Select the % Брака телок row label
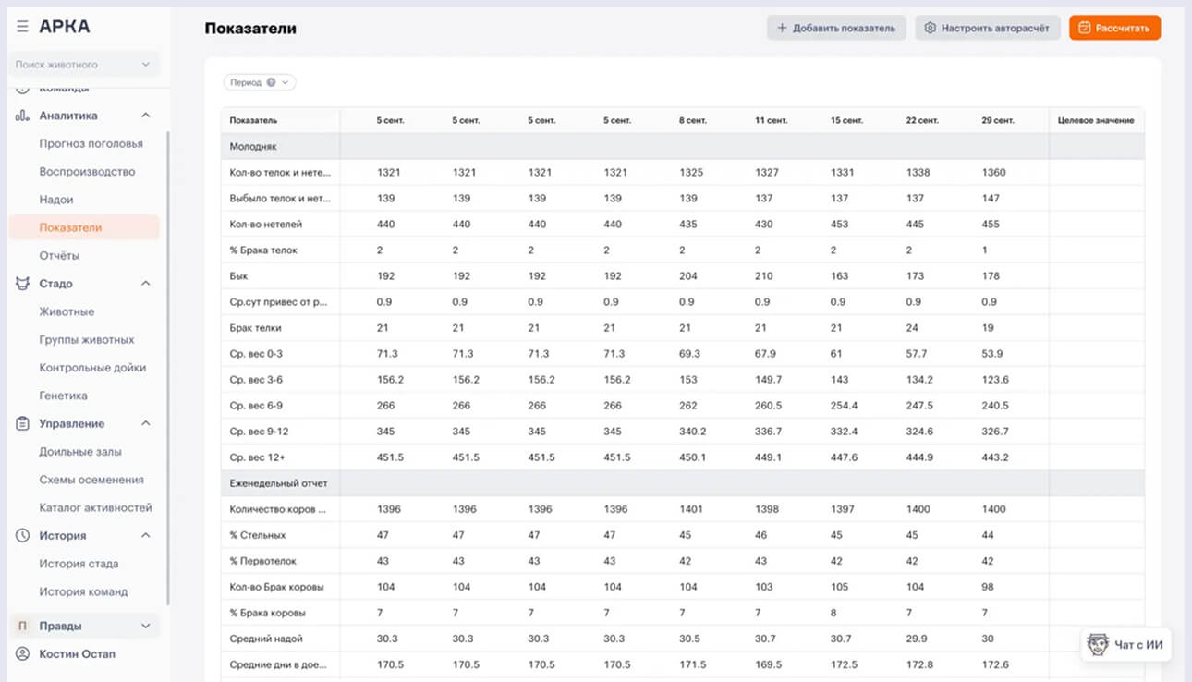 [263, 250]
